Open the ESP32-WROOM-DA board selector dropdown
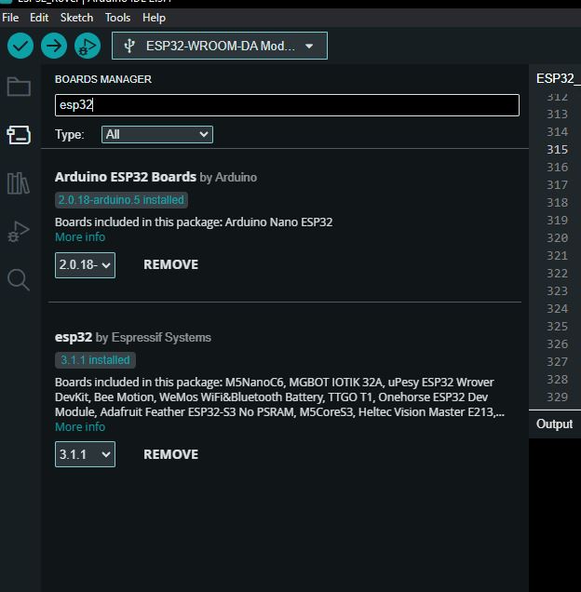Screen dimensions: 581x592 pyautogui.click(x=220, y=46)
